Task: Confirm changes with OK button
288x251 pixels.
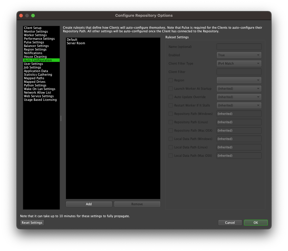Action: (x=256, y=223)
